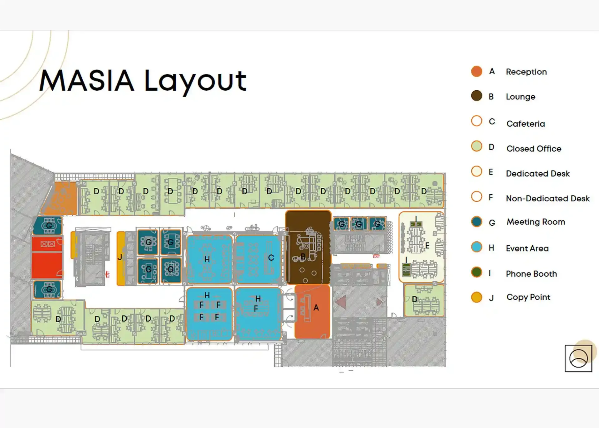Select the 'Non-Dedicated Desk' legend label
This screenshot has height=428, width=599.
point(548,199)
